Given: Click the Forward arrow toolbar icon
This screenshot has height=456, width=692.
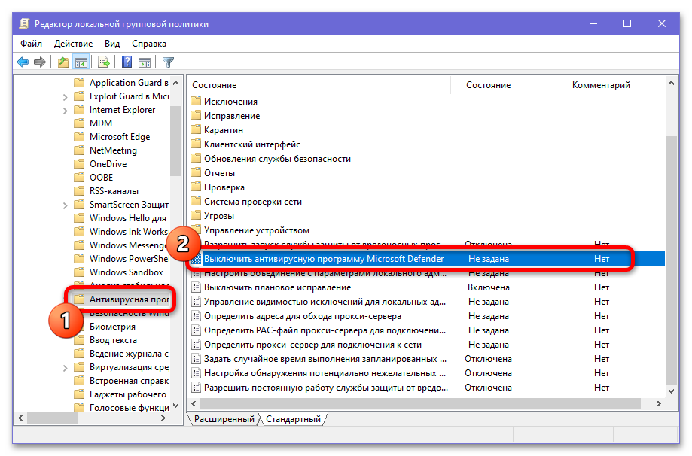Looking at the screenshot, I should [40, 62].
